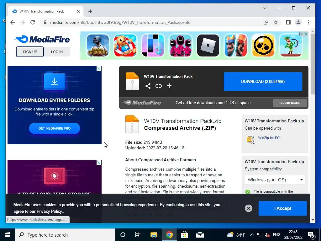Open Cortana circle icon

click(123, 235)
